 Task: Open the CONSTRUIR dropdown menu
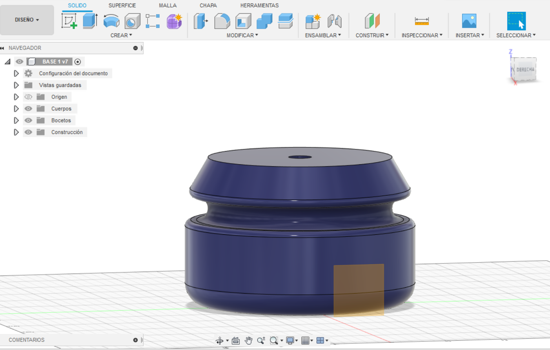pos(372,35)
